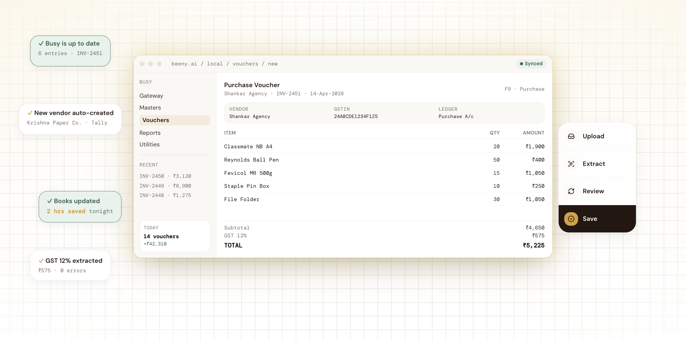Click the 'Krishna Paper Co. · Tally' text
Image resolution: width=686 pixels, height=341 pixels.
67,123
